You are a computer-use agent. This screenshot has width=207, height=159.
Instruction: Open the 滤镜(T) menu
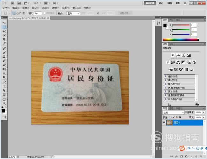click(x=56, y=8)
